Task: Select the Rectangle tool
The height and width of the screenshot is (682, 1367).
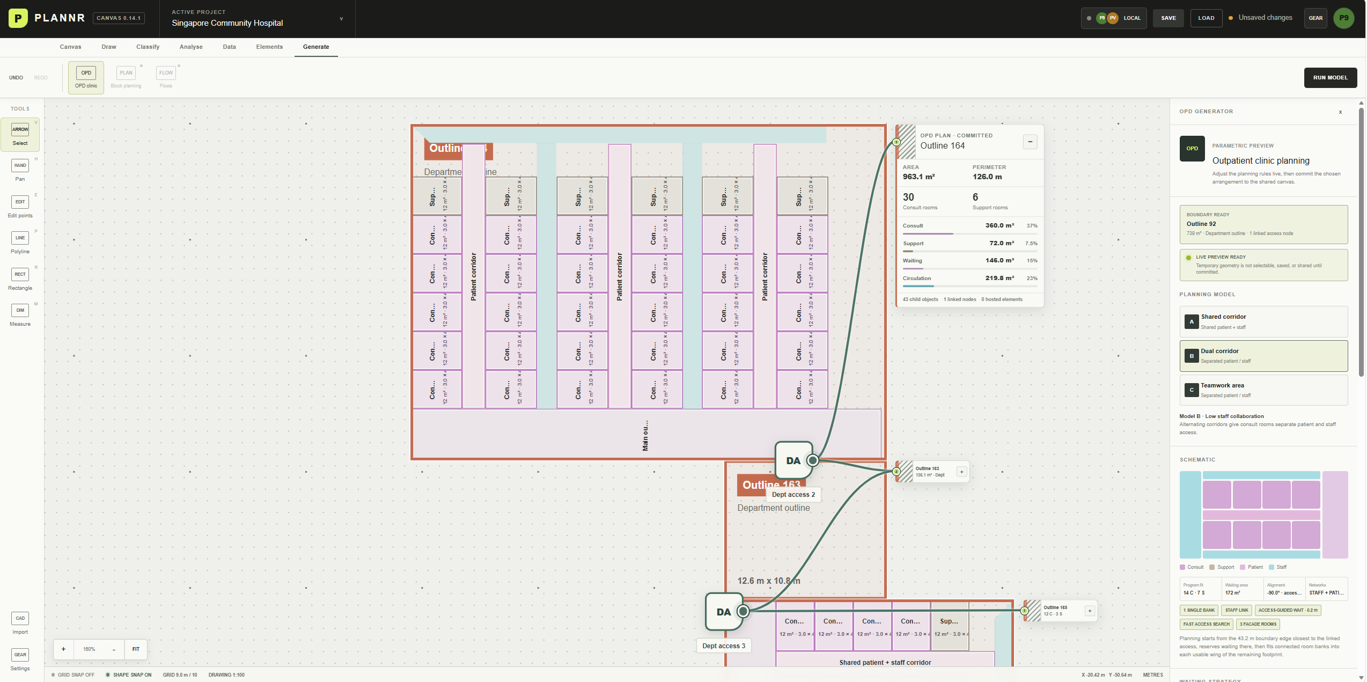Action: [x=20, y=280]
